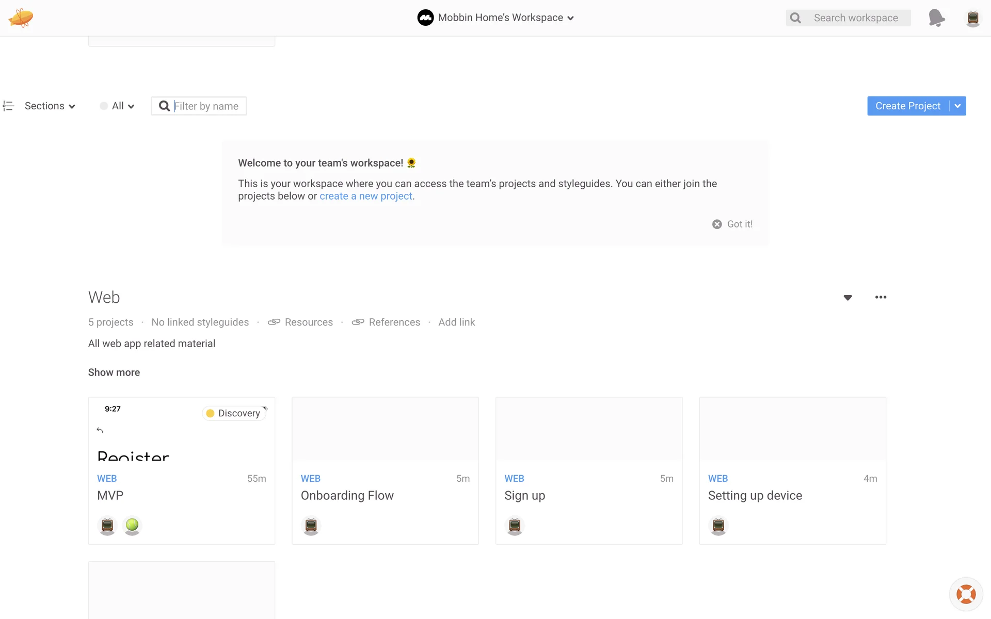Open user profile avatar menu

click(x=972, y=18)
